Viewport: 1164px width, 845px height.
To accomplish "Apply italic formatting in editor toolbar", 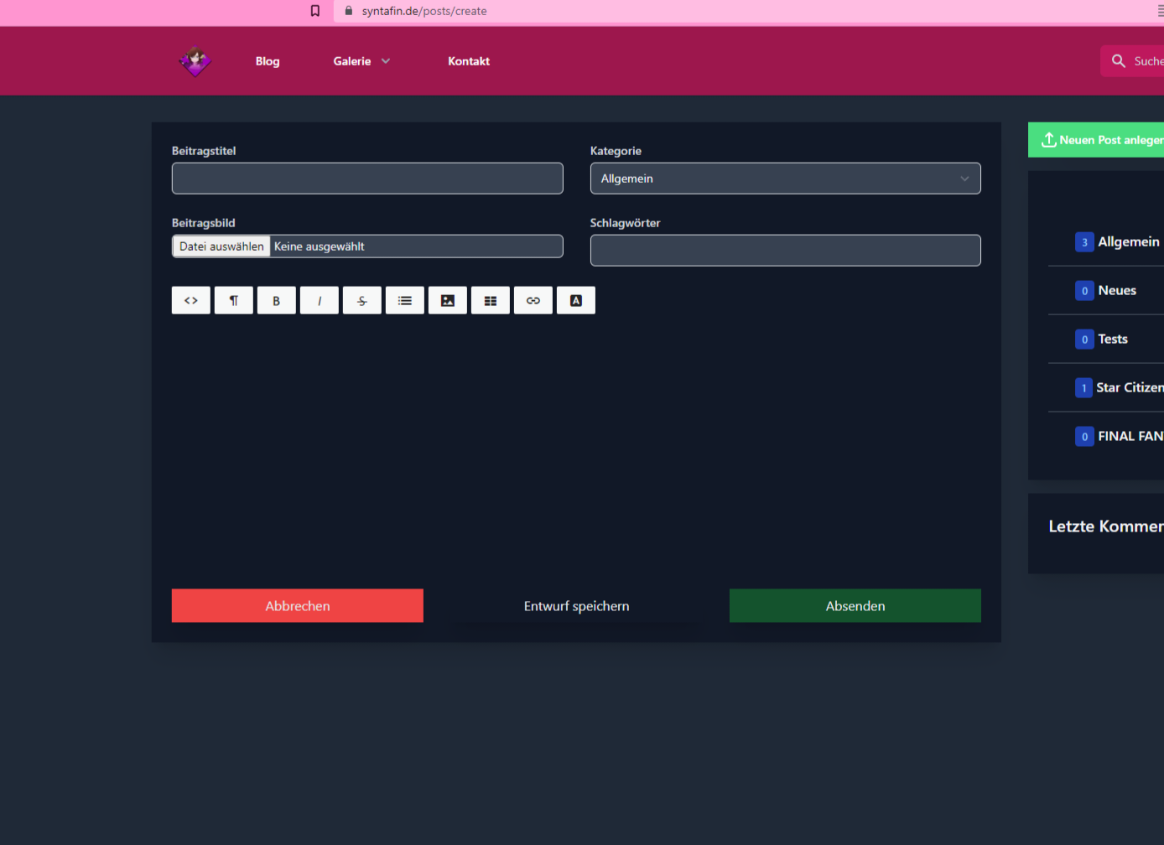I will click(x=320, y=301).
